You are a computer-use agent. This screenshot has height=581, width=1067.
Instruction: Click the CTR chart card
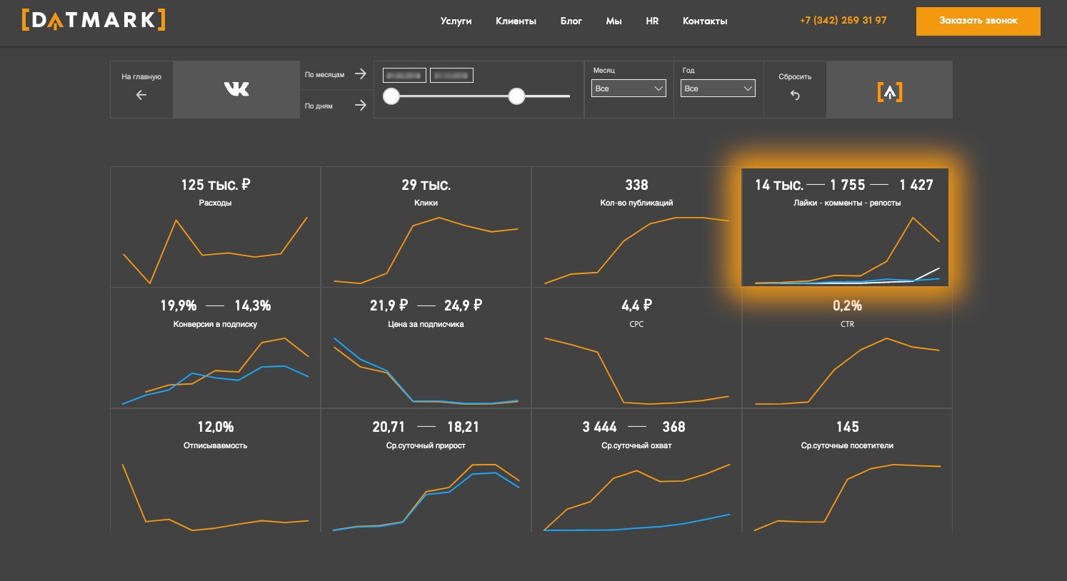(x=847, y=348)
